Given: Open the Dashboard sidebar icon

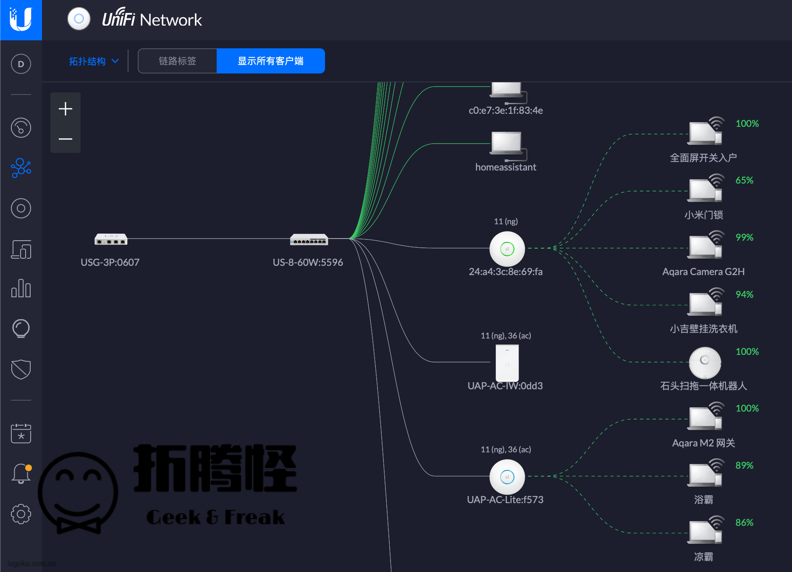Looking at the screenshot, I should [x=21, y=64].
